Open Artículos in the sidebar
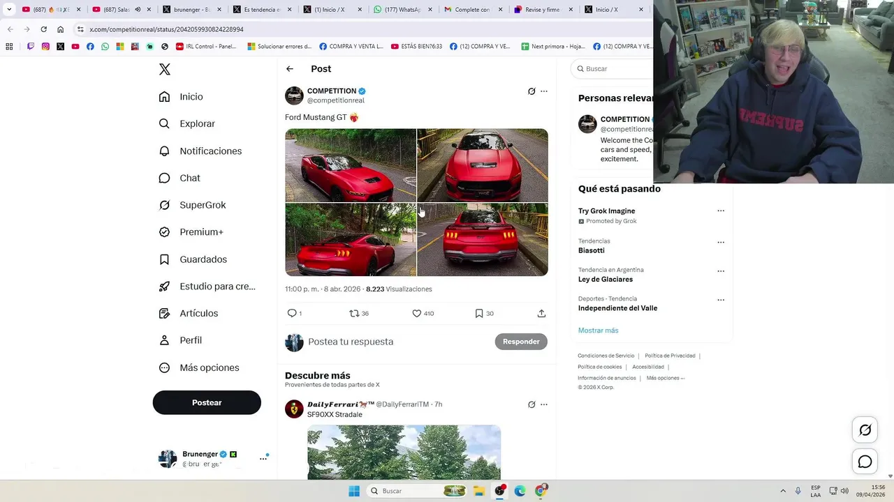The image size is (894, 502). 189,313
